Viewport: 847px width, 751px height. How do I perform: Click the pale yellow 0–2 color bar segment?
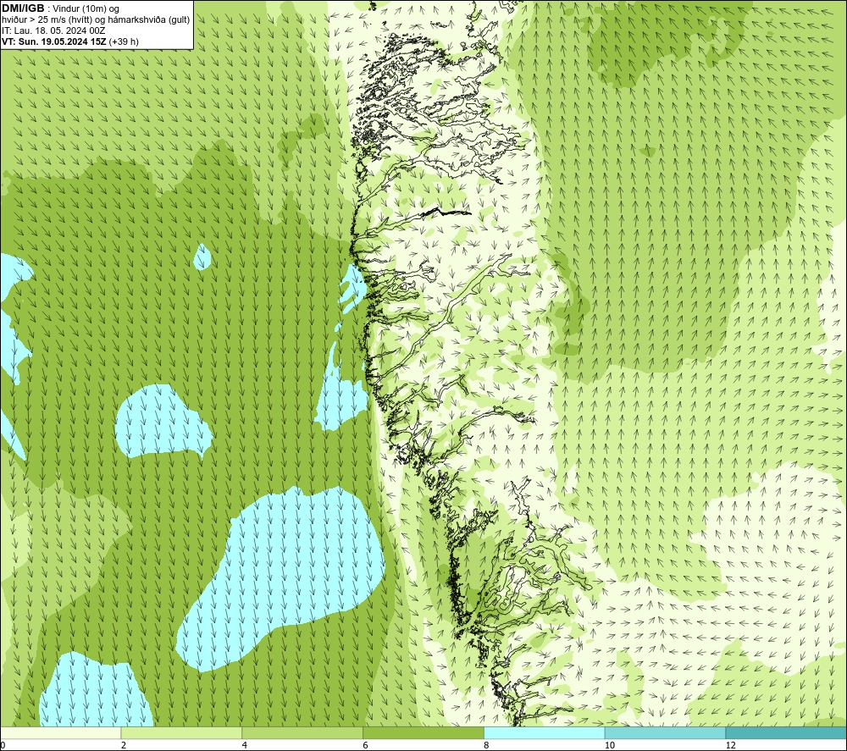click(60, 733)
